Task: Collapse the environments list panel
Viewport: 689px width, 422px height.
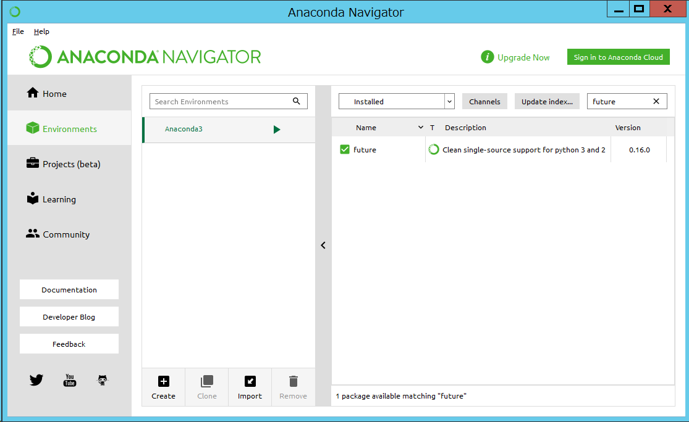Action: click(323, 245)
